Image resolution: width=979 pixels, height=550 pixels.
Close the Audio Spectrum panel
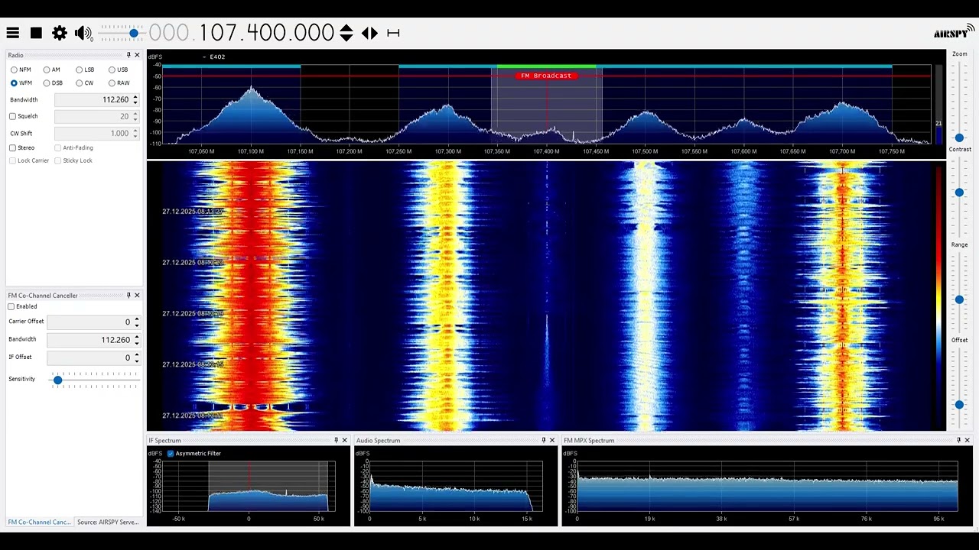[x=551, y=440]
